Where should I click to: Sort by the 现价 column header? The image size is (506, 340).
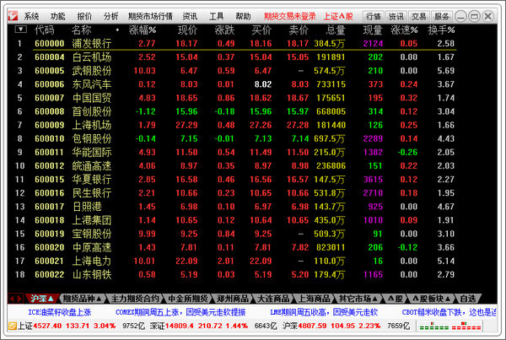click(x=188, y=30)
